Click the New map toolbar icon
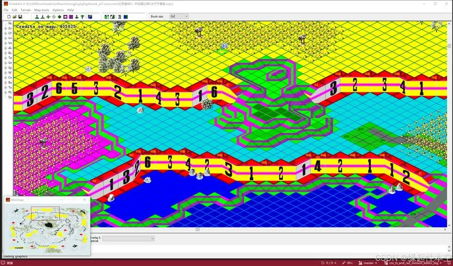453x266 pixels. click(9, 16)
